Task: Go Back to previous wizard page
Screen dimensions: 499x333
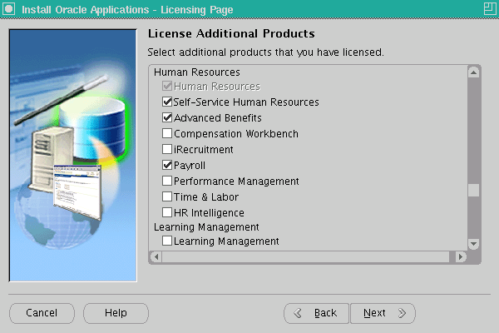Action: point(316,313)
